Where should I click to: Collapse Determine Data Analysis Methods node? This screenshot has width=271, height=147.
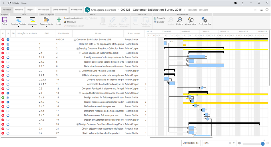[80, 71]
